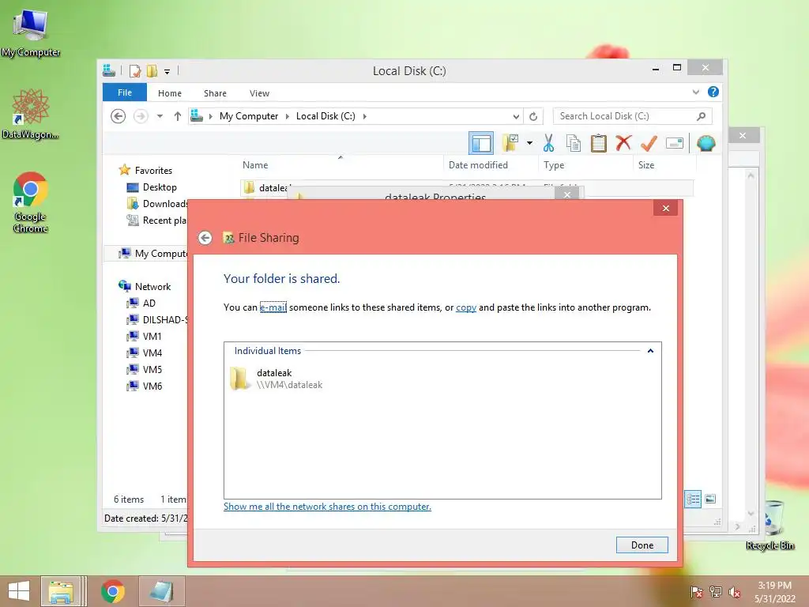
Task: Open address bar history dropdown
Action: [515, 117]
